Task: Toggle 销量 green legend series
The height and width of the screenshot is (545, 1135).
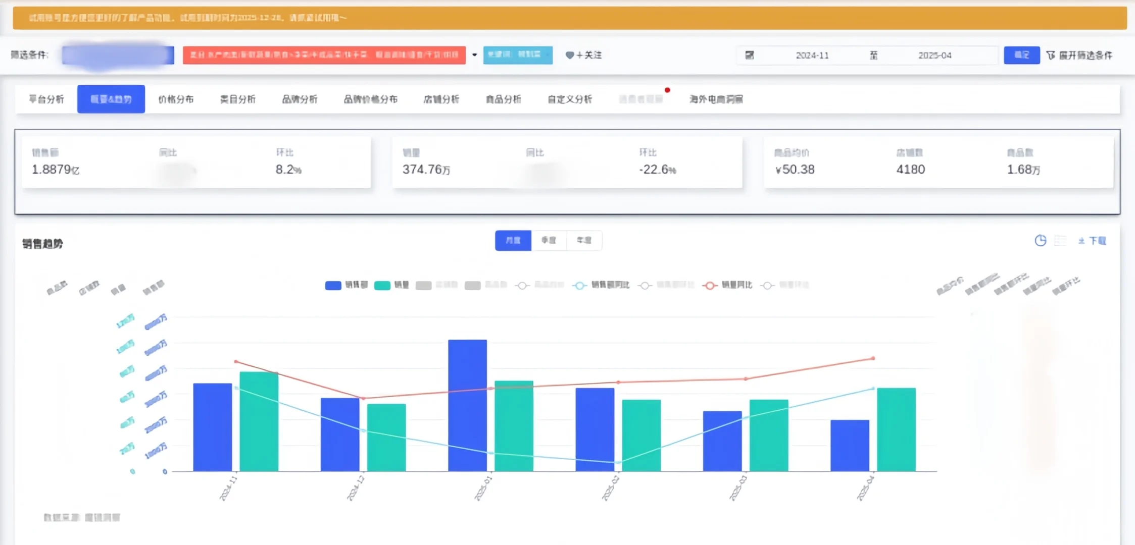Action: (382, 285)
